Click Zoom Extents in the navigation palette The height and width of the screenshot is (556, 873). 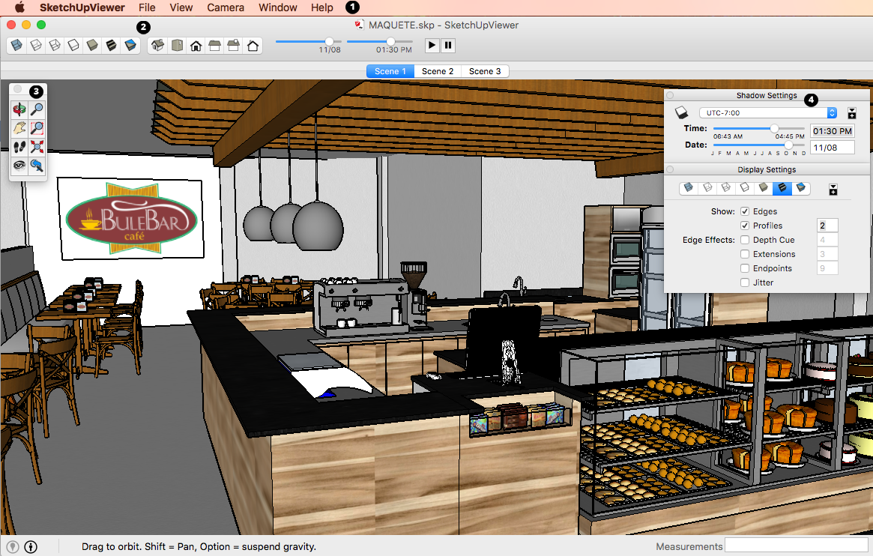[x=37, y=146]
